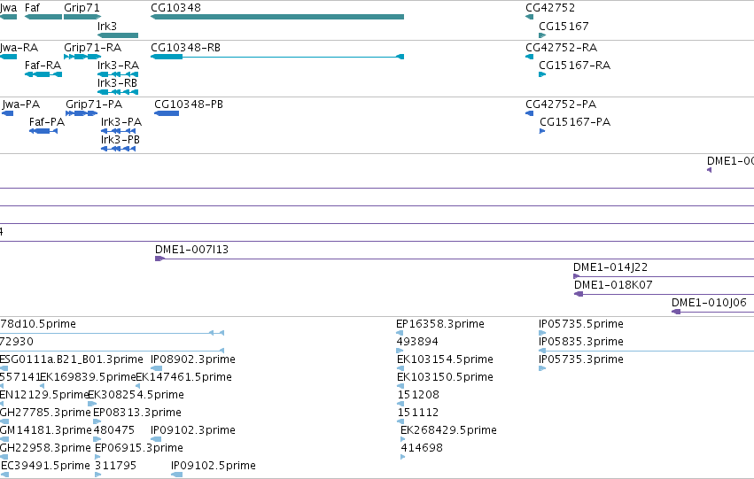Select the EC39491.5prime EST label
Viewport: 754px width, 479px height.
coord(45,466)
